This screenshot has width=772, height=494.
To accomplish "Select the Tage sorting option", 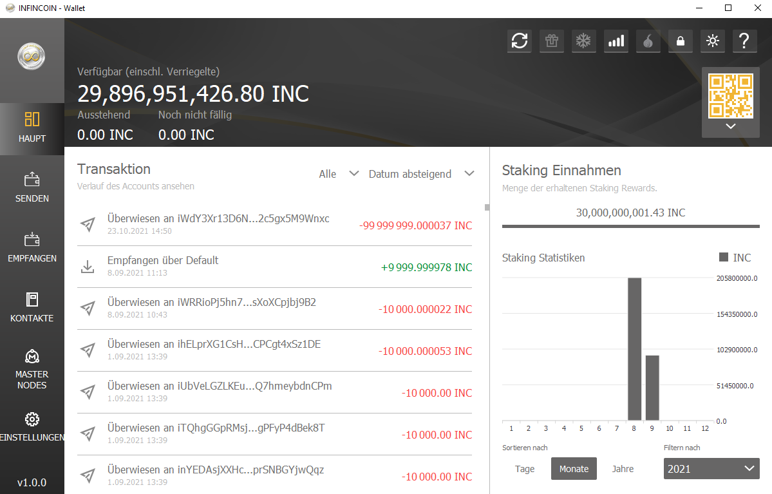I will (525, 469).
